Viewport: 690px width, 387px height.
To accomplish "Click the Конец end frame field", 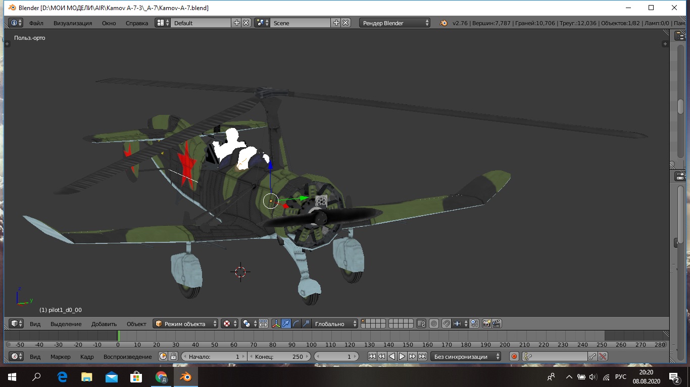I will click(278, 356).
